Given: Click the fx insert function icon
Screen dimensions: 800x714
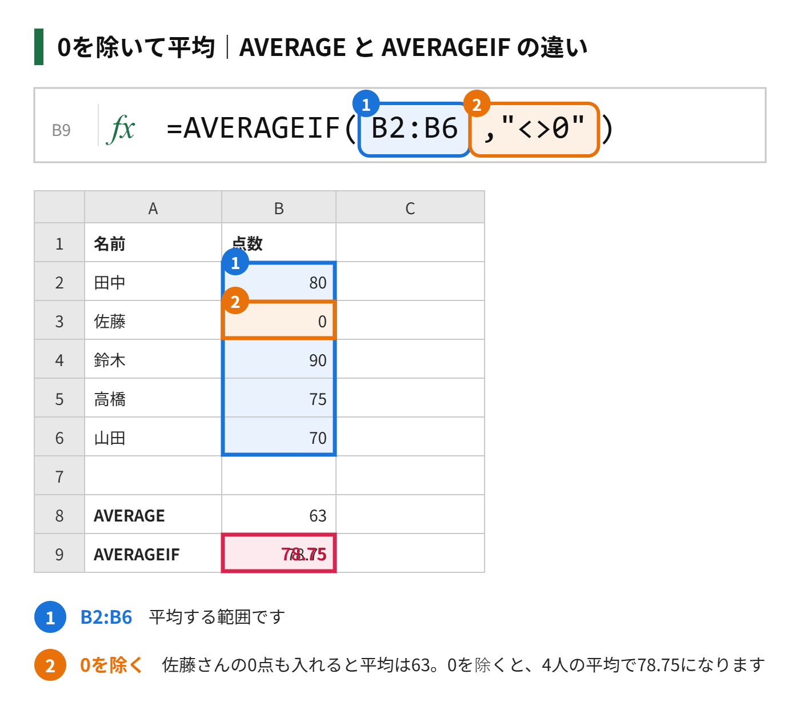Looking at the screenshot, I should 121,129.
